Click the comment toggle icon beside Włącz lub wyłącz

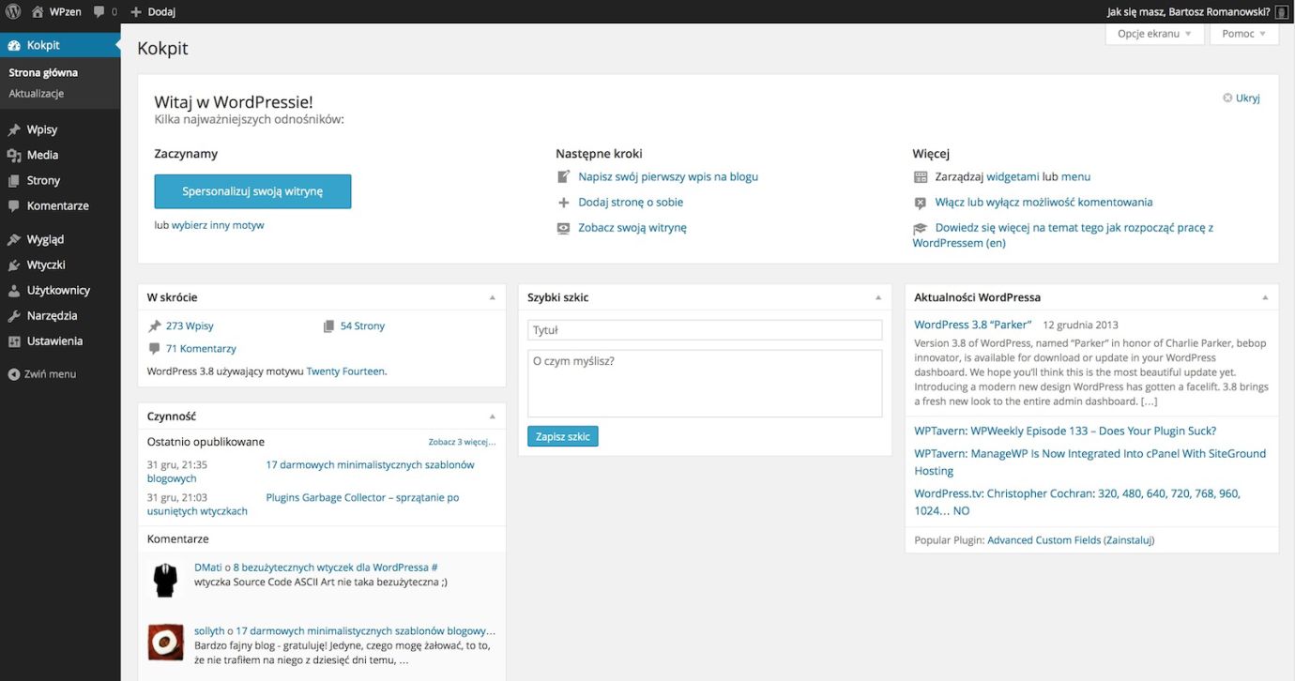coord(921,203)
